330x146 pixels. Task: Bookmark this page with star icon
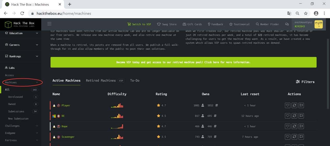tap(306, 13)
